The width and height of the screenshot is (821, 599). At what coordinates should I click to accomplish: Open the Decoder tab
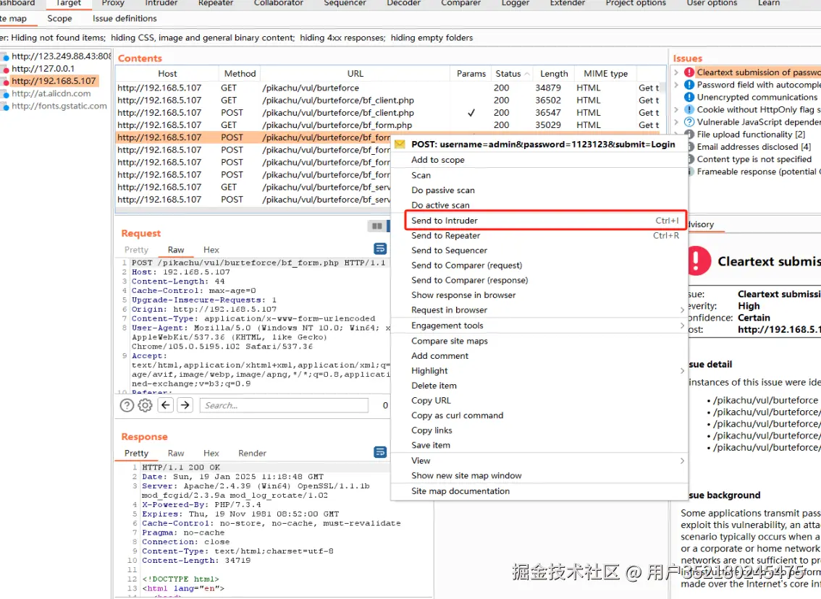(x=404, y=3)
